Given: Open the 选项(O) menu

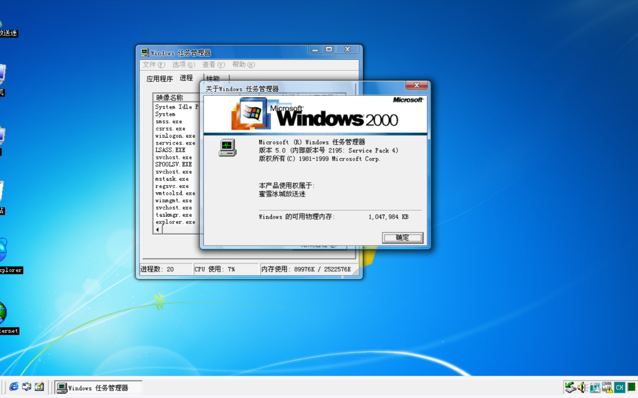Looking at the screenshot, I should pos(183,64).
